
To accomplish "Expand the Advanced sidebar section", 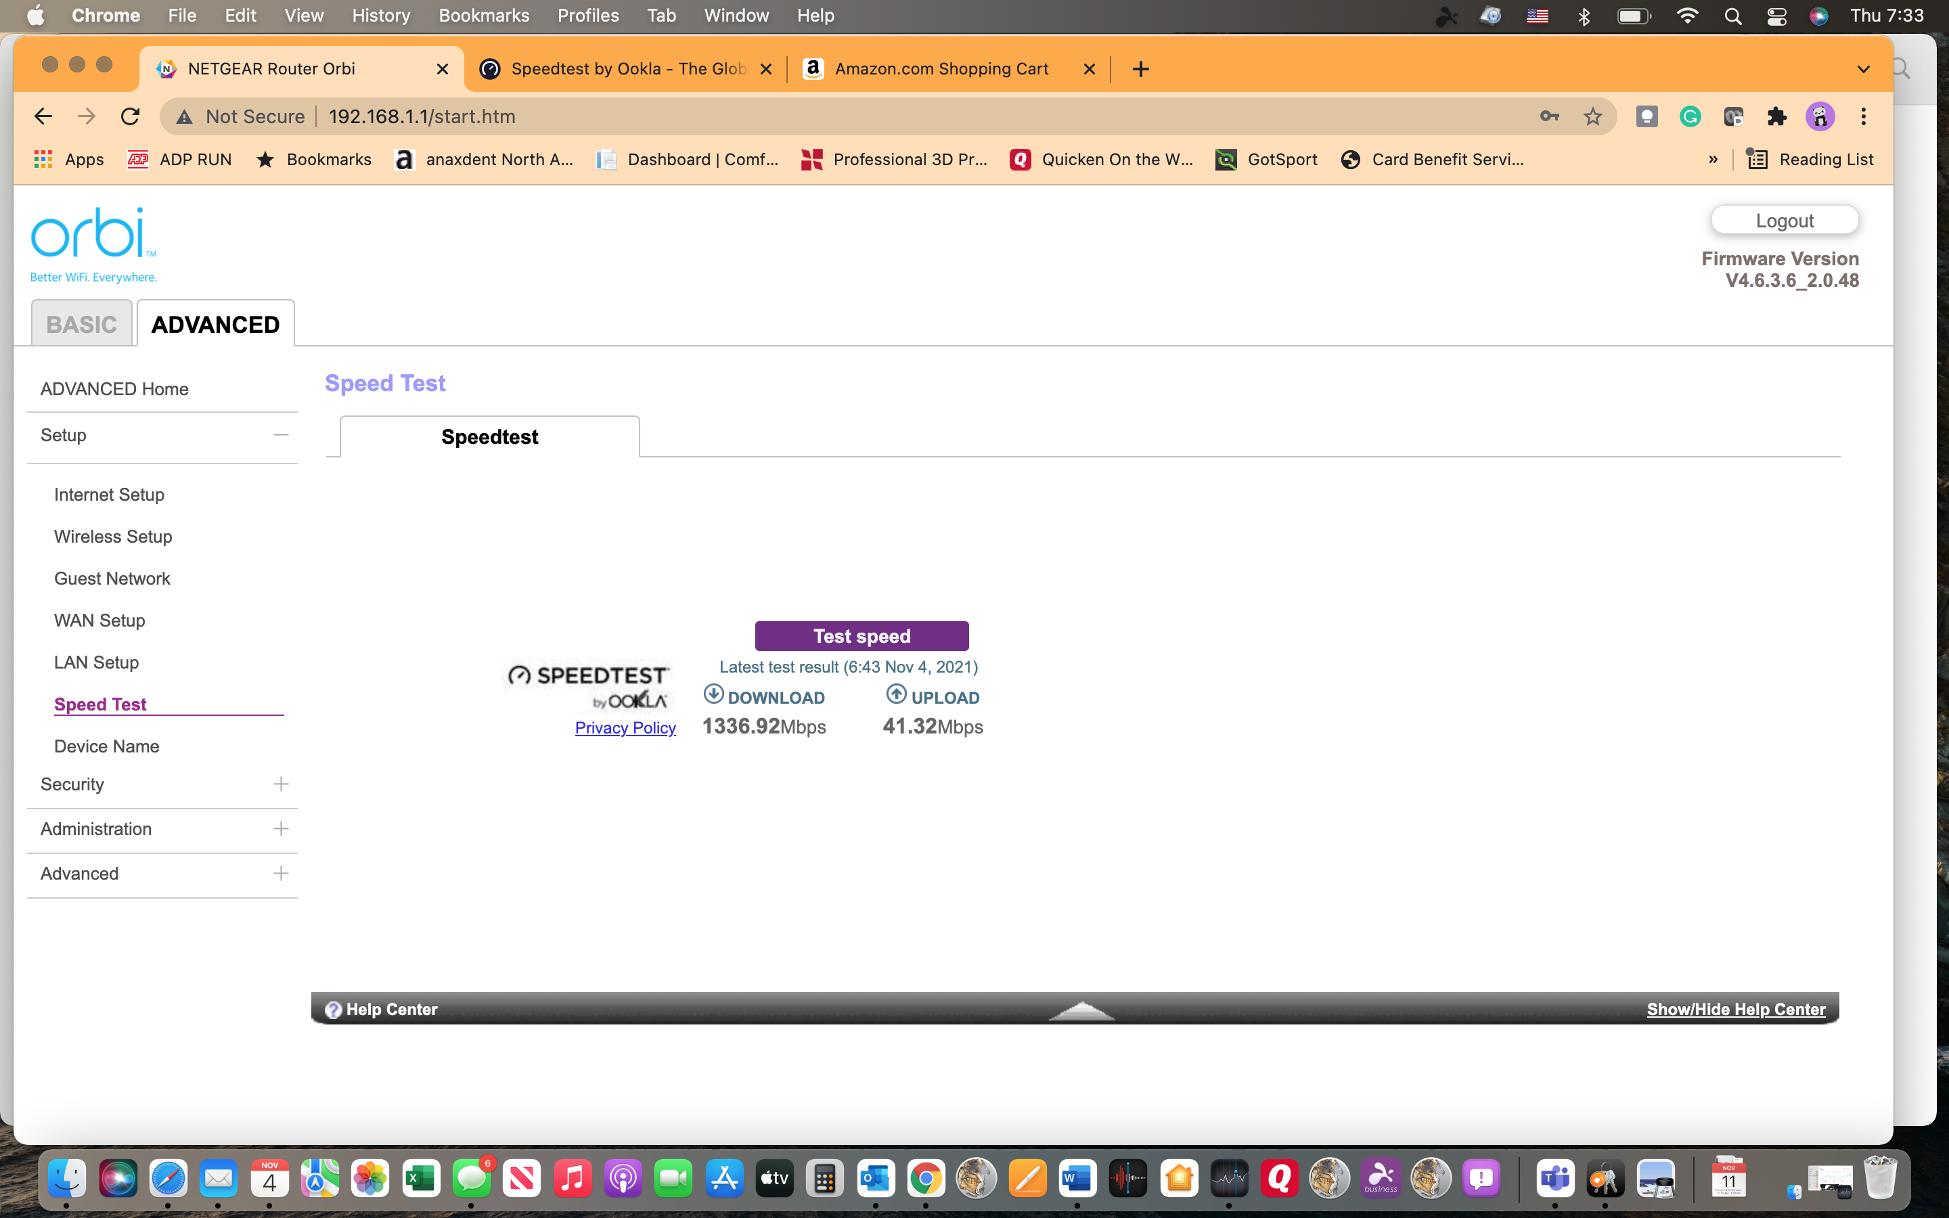I will click(x=280, y=873).
